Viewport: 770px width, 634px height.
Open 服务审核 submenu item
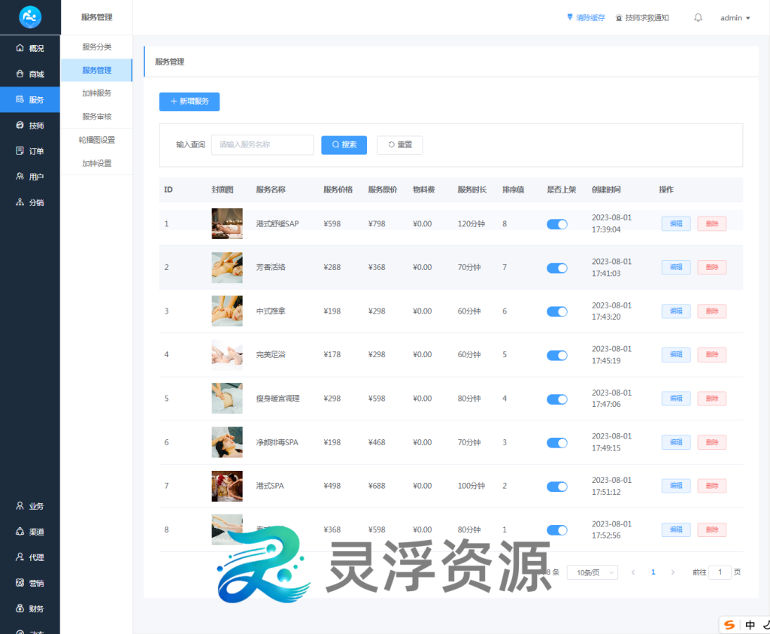(97, 117)
